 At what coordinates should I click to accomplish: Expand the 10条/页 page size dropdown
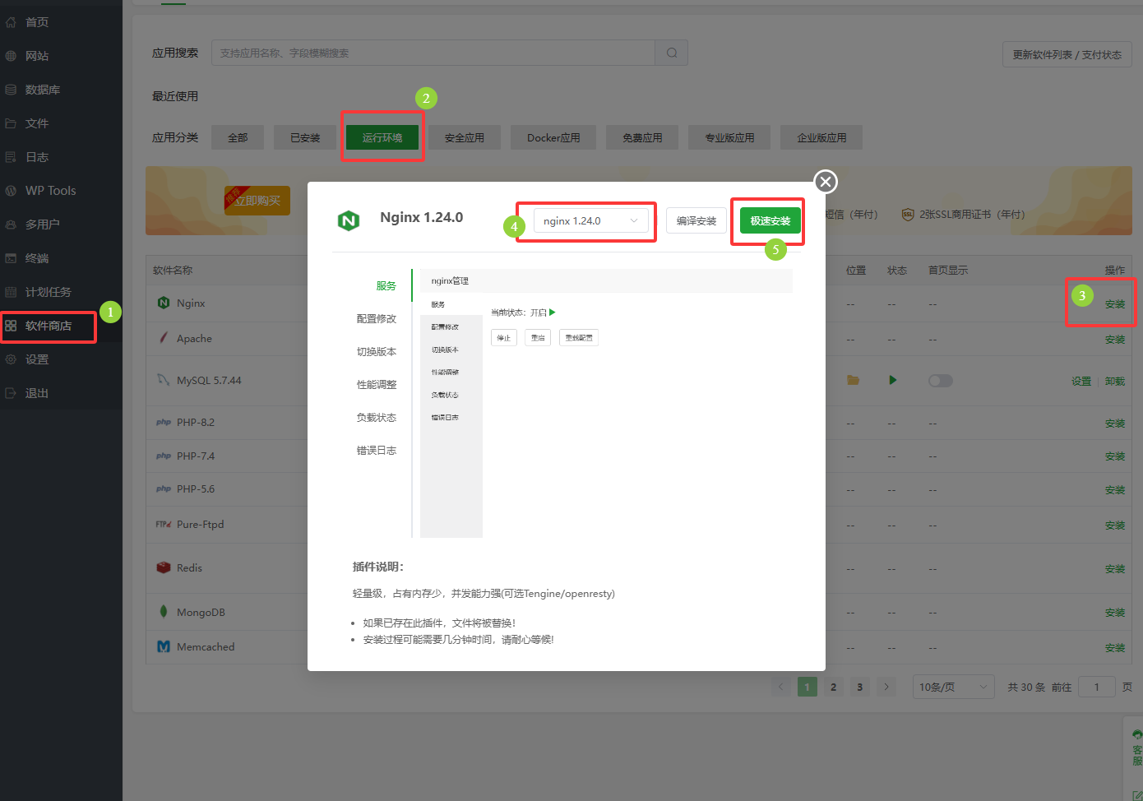(x=952, y=687)
